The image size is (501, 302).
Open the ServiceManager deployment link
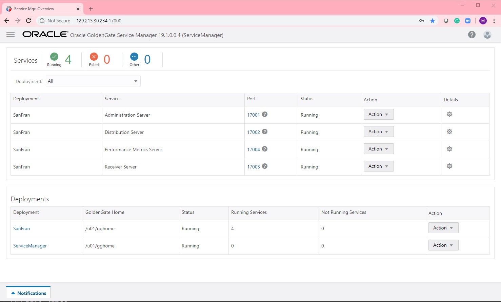(30, 246)
